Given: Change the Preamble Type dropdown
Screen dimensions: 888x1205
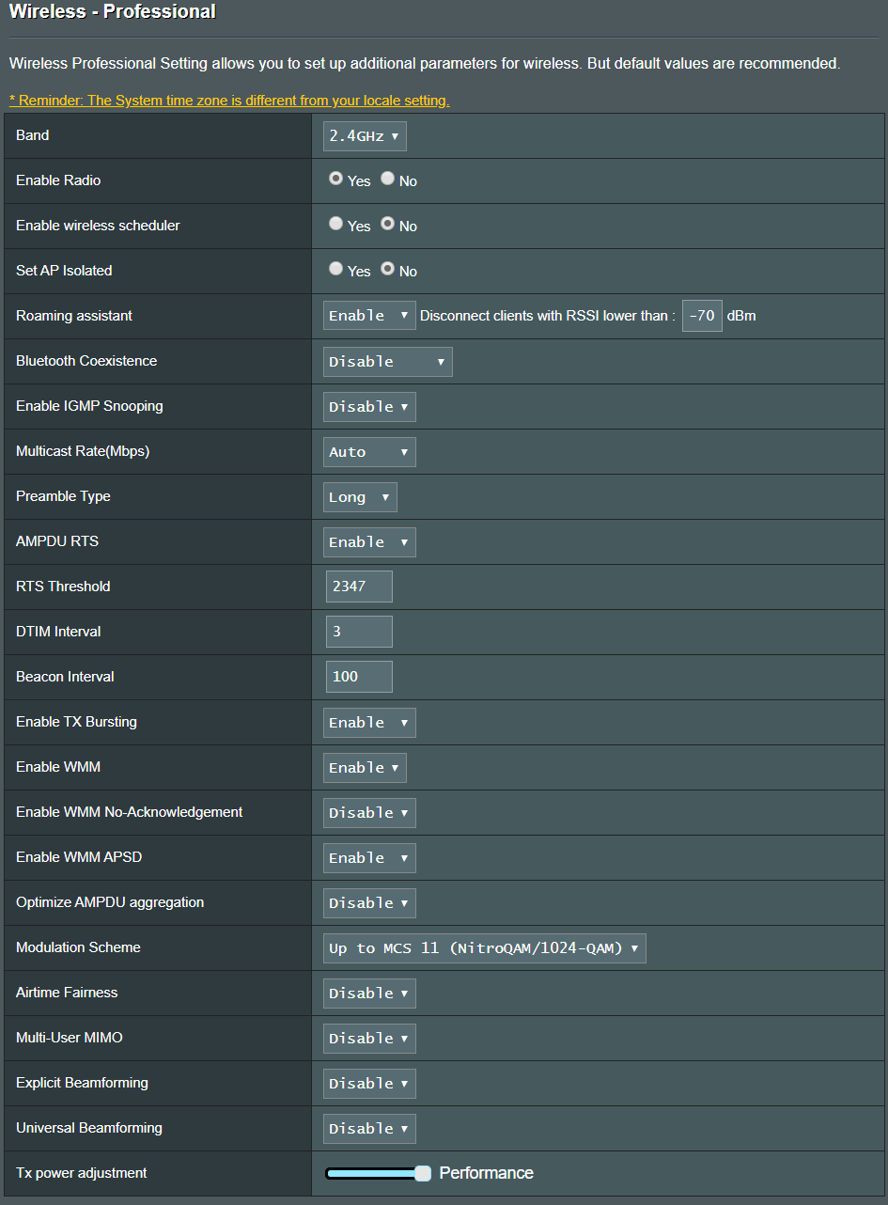Looking at the screenshot, I should pos(360,497).
